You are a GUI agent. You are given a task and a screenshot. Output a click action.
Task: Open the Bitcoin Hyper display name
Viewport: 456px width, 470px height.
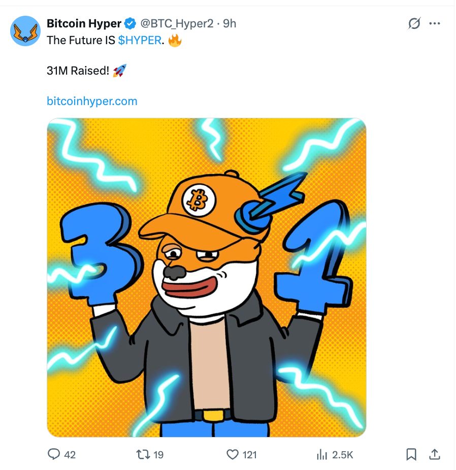coord(84,23)
